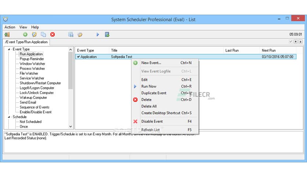The height and width of the screenshot is (177, 307).
Task: Click the red X icon beside Disable Event
Action: point(135,121)
